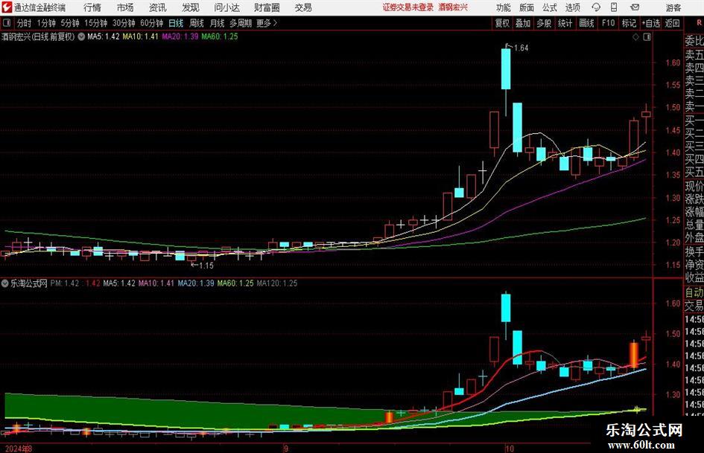The height and width of the screenshot is (453, 704).
Task: Click the 2024年8 date axis label
Action: [x=19, y=449]
